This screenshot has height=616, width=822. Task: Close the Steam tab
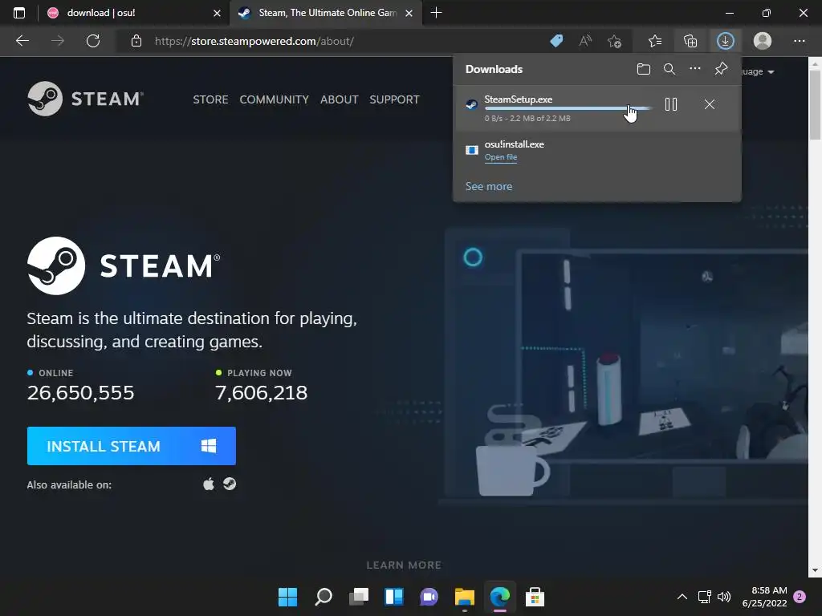409,13
